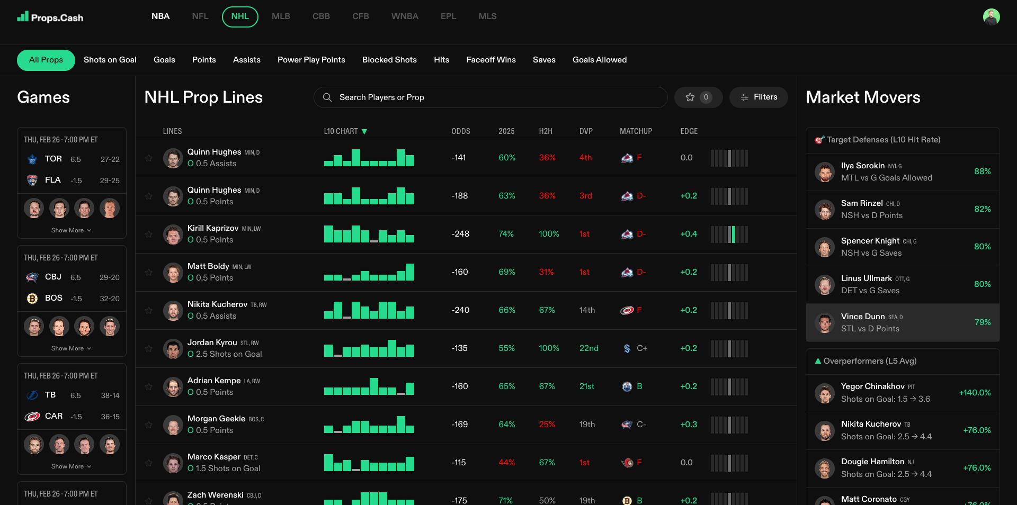The height and width of the screenshot is (505, 1017).
Task: Click the L10 bar chart for Nikita Kucherov
Action: click(x=369, y=310)
